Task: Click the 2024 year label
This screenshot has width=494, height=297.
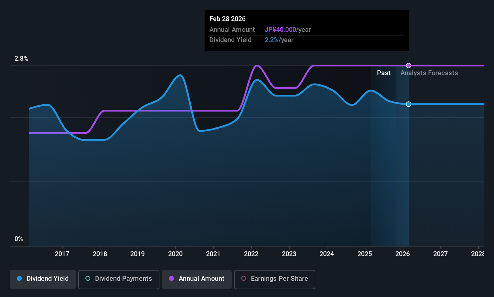Action: [x=327, y=254]
